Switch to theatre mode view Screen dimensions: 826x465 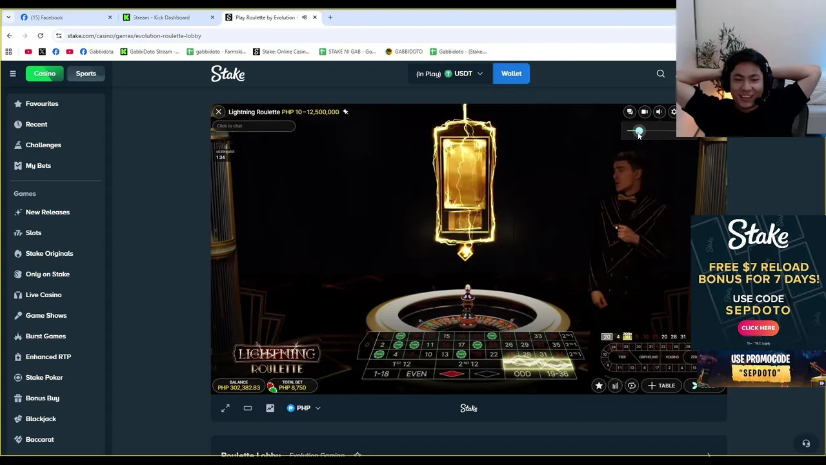coord(248,408)
